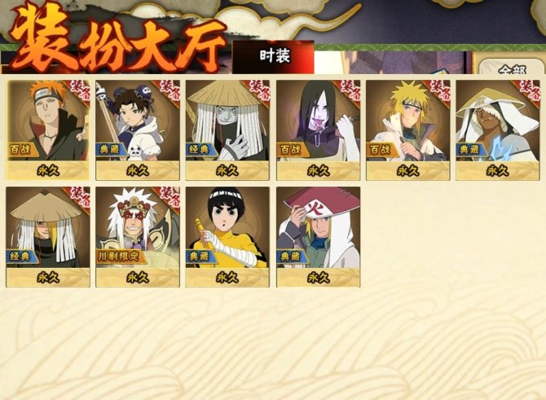This screenshot has width=546, height=400.
Task: Pick the masked straw-hat Kakuzu costume
Action: coord(227,130)
